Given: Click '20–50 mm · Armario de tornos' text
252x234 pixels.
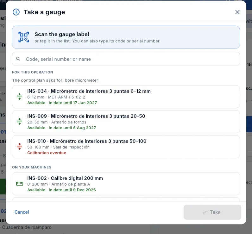Looking at the screenshot, I should (x=57, y=122).
